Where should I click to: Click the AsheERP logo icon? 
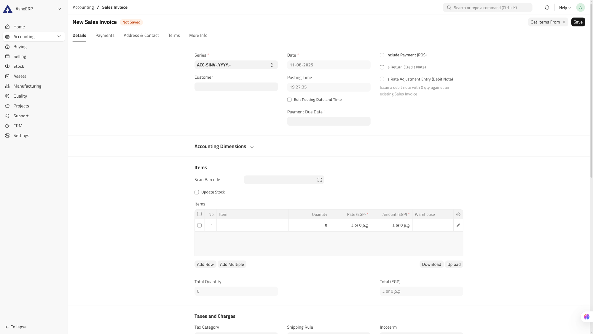[8, 9]
